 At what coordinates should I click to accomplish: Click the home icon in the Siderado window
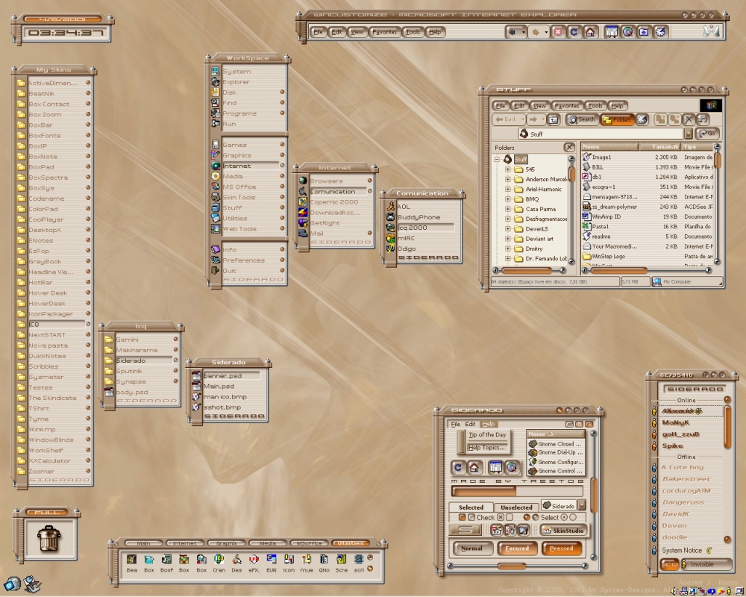[474, 467]
